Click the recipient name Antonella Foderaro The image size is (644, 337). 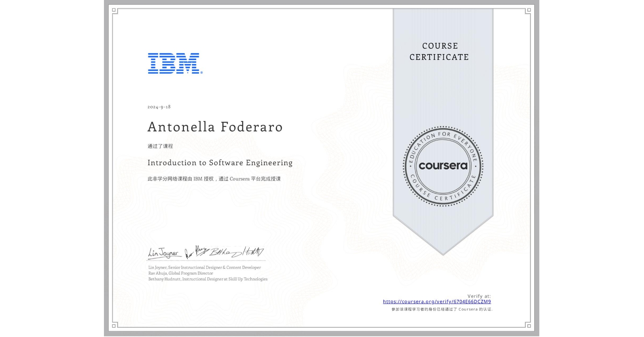click(215, 127)
